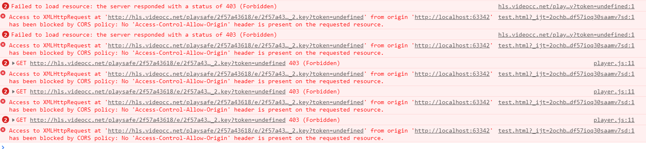Image resolution: width=646 pixels, height=149 pixels.
Task: Open the second hls.videocc.net source link
Action: (x=566, y=35)
